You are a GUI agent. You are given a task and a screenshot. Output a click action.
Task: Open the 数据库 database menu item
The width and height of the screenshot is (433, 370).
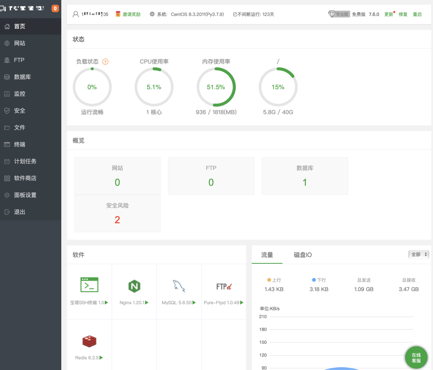[30, 77]
